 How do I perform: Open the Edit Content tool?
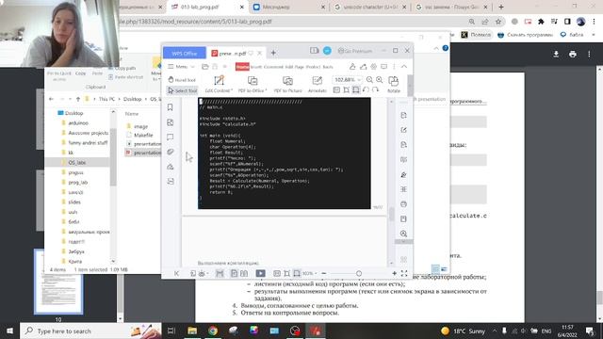(x=219, y=84)
